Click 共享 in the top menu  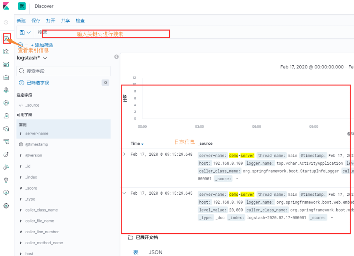click(65, 20)
